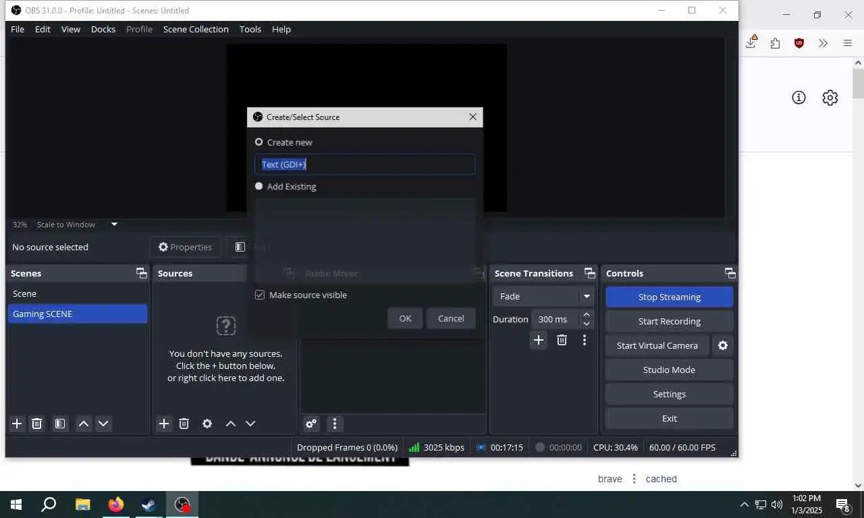Click the Stop Streaming button

click(670, 297)
